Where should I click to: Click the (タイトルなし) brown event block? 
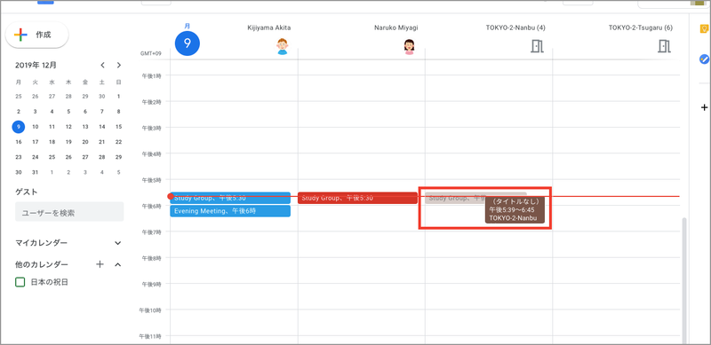pyautogui.click(x=515, y=210)
